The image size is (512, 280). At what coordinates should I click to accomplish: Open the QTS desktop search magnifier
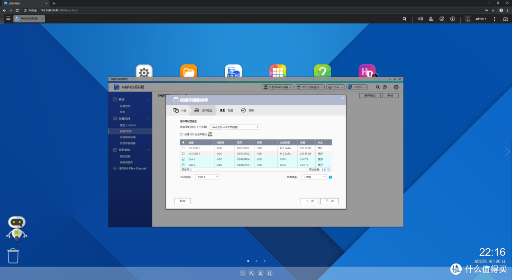pos(404,19)
